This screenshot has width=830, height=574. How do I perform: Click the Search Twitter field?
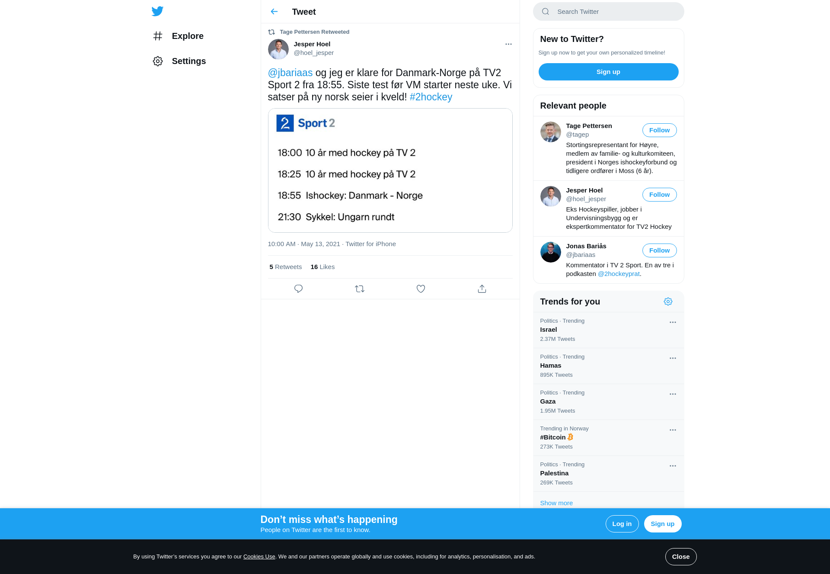click(608, 12)
